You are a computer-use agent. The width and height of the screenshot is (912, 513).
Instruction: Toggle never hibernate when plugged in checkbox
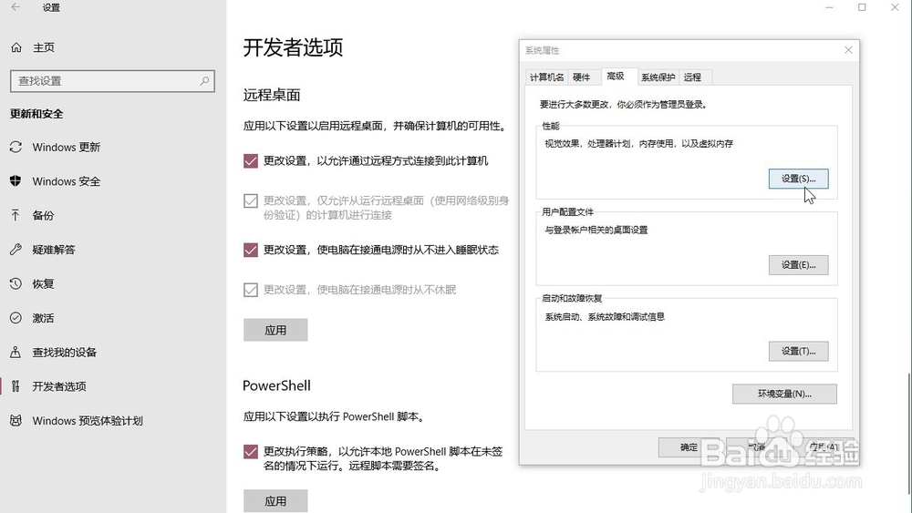pos(251,290)
